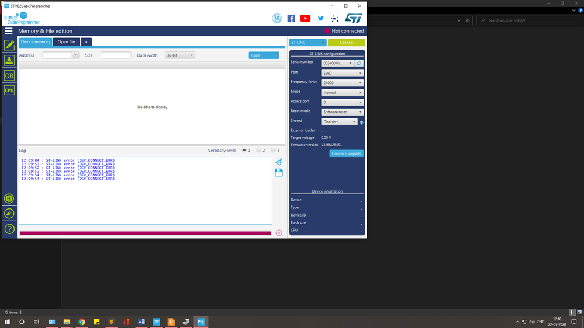Set verbosity level to 1
Viewport: 584px width, 328px height.
244,150
